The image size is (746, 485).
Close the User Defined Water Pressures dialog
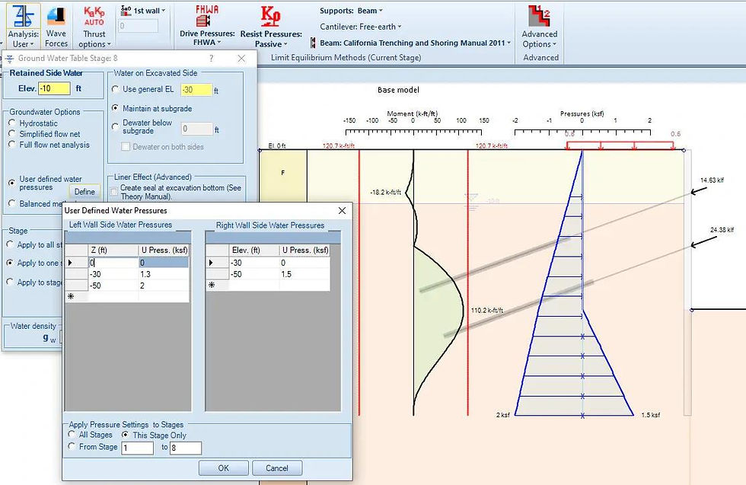pyautogui.click(x=342, y=210)
